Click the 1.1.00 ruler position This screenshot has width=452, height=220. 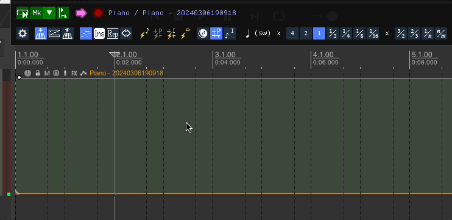tap(28, 55)
